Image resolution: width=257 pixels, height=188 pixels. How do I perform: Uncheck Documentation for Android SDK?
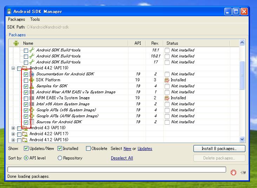pos(26,74)
